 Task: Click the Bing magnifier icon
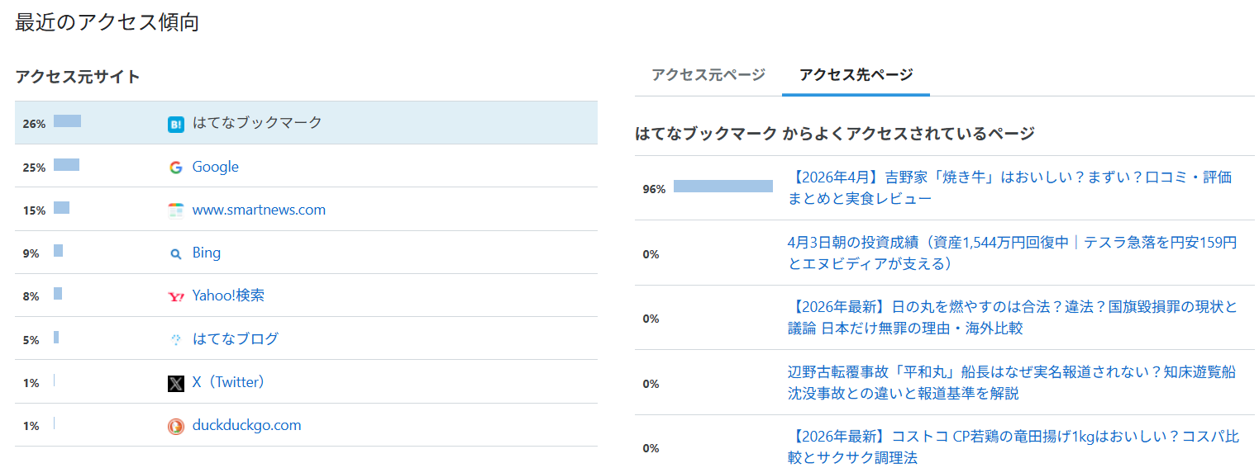(x=176, y=254)
